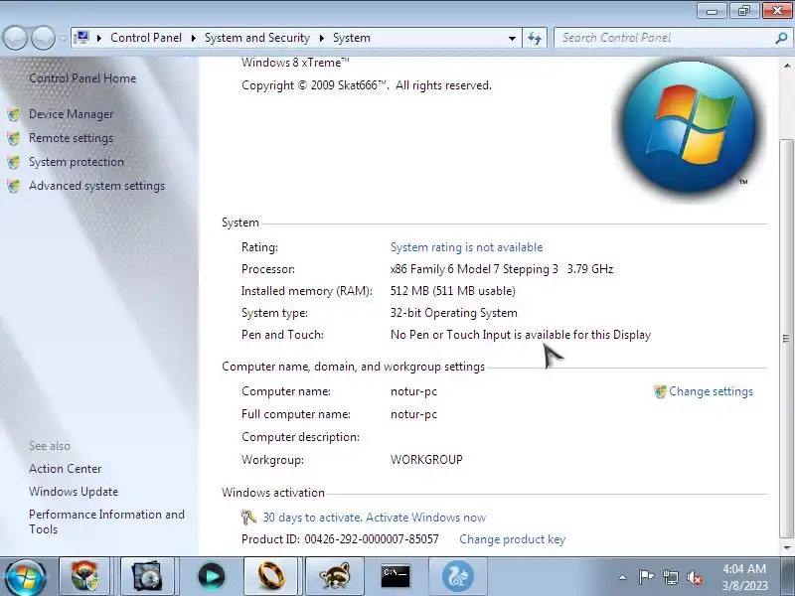Open Action Center under See also

pos(65,469)
